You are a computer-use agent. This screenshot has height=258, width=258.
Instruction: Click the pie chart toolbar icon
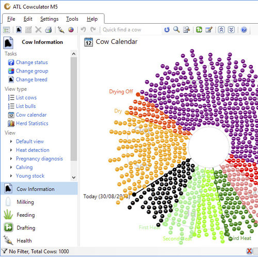[71, 30]
